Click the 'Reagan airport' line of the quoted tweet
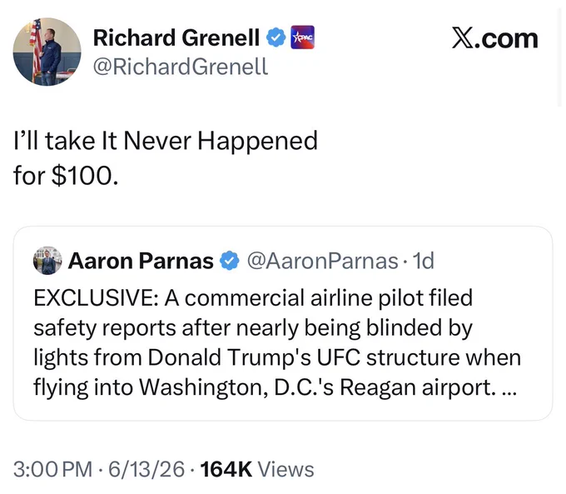 tap(275, 387)
